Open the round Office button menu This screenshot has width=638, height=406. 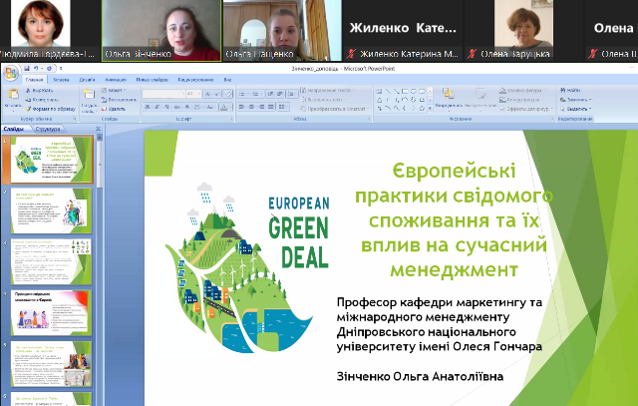(11, 73)
